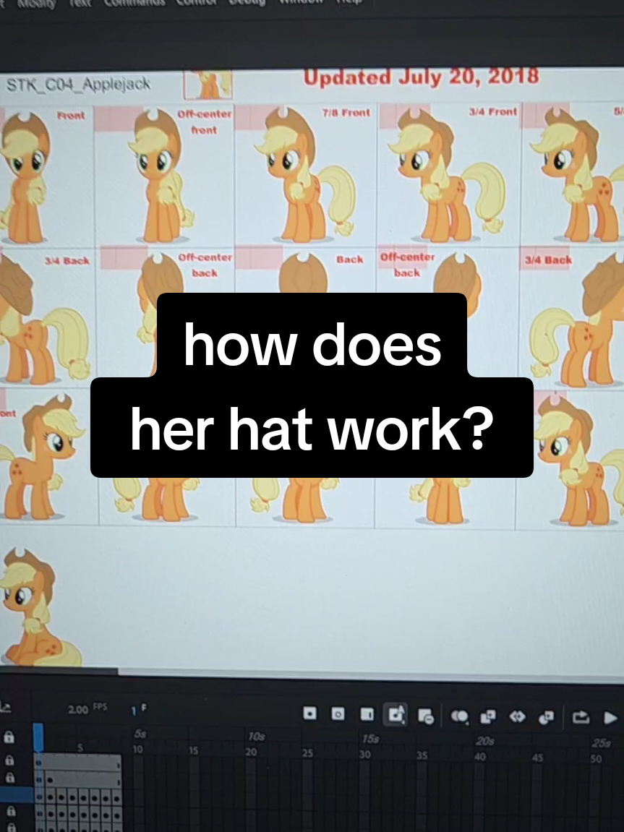Click the 'Updated July 20, 2018' text
The height and width of the screenshot is (832, 624).
pyautogui.click(x=422, y=77)
